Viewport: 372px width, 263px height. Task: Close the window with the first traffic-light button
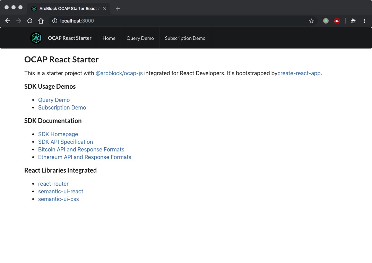pos(7,7)
